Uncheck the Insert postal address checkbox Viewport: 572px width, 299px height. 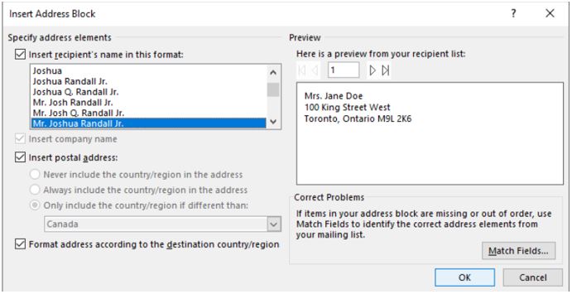tap(20, 157)
